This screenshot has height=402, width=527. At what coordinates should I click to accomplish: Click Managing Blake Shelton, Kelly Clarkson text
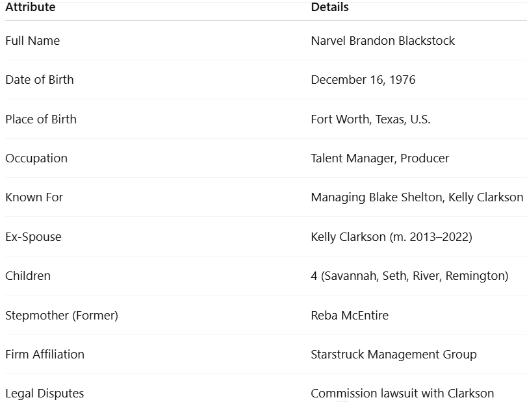coord(417,197)
